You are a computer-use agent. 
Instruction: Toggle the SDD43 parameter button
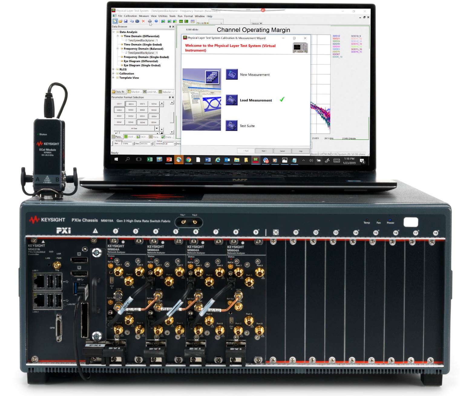pyautogui.click(x=142, y=122)
